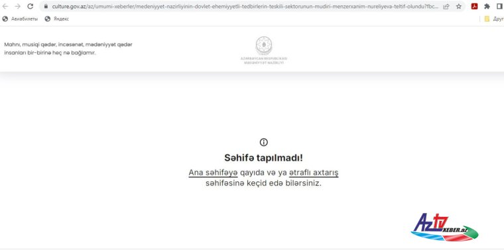The height and width of the screenshot is (250, 504).
Task: Open the red PDF extension icon
Action: pyautogui.click(x=474, y=7)
